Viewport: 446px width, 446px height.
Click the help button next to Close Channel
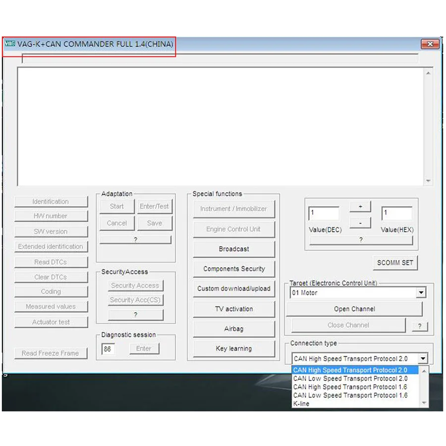click(x=420, y=326)
